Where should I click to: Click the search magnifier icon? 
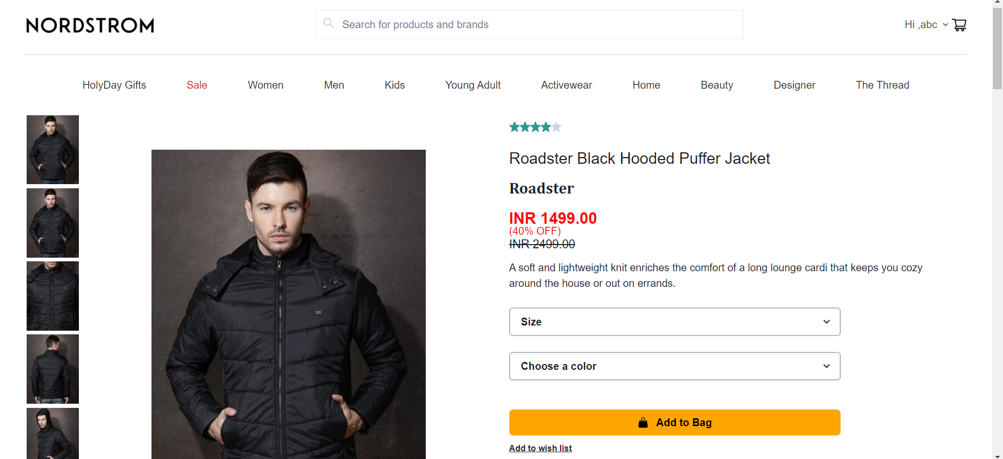[329, 23]
